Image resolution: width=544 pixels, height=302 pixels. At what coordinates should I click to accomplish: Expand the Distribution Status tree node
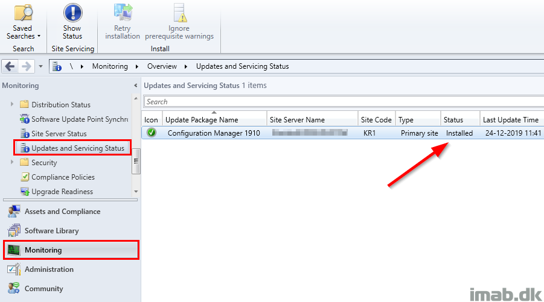[12, 104]
